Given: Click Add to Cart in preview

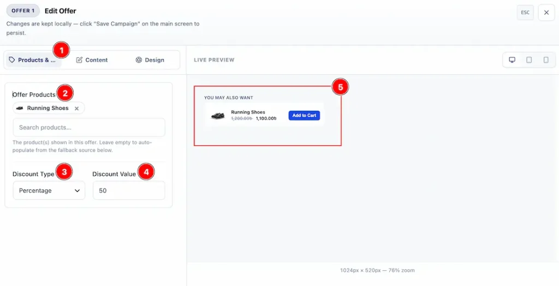Looking at the screenshot, I should point(304,116).
